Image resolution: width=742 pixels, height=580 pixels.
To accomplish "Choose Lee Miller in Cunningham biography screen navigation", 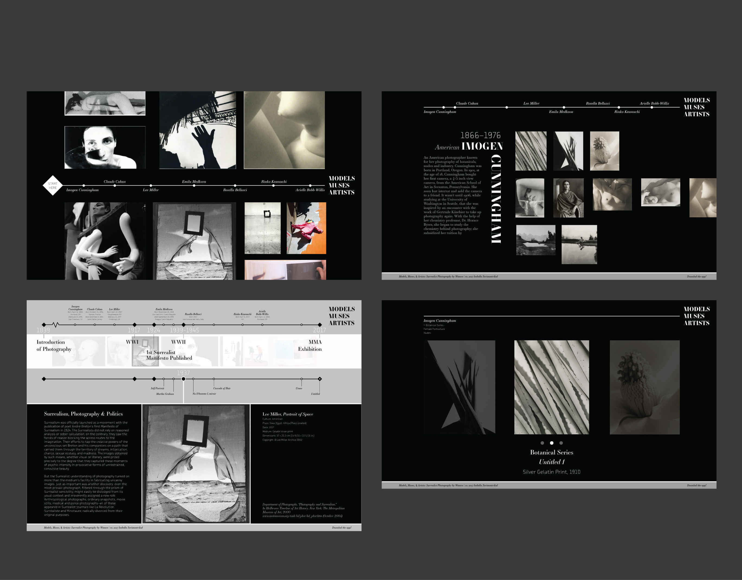I will 531,103.
